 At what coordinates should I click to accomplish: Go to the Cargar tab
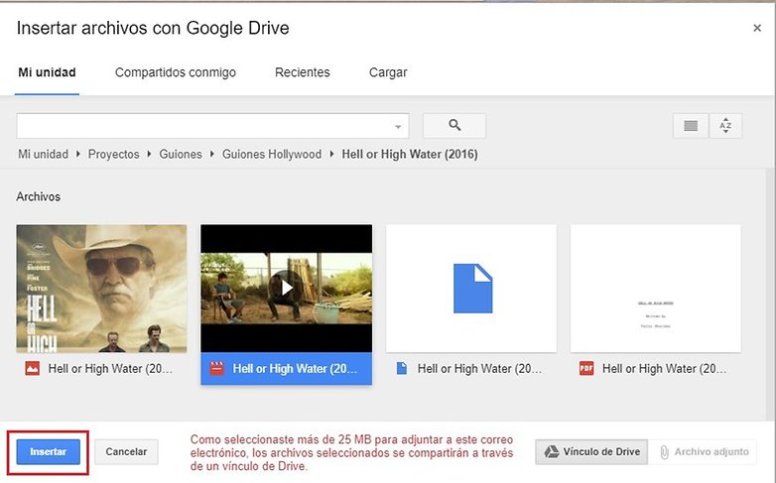point(388,72)
